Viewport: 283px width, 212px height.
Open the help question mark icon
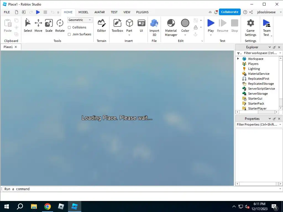[x=245, y=12]
